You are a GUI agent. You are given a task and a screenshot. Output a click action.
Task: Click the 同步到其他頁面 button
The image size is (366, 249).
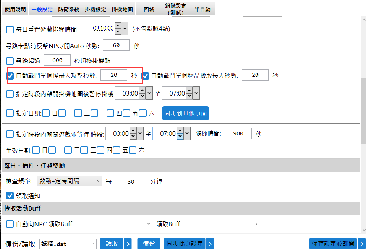186,113
